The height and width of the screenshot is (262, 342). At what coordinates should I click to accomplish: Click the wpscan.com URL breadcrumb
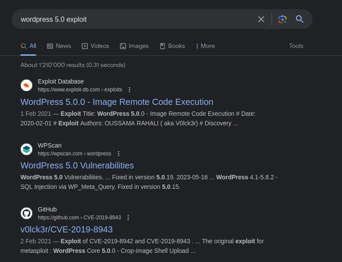tap(74, 154)
